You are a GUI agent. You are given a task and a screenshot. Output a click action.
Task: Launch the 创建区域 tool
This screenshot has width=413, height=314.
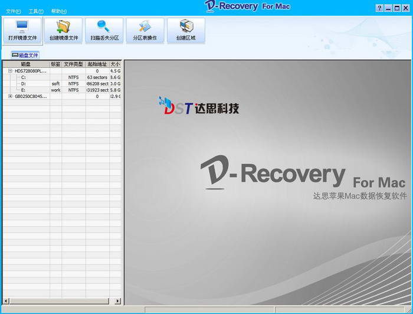tap(186, 31)
